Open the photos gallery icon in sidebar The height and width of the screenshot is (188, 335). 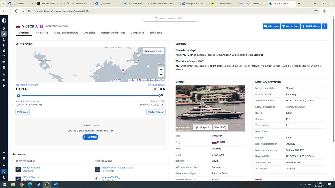(4, 62)
